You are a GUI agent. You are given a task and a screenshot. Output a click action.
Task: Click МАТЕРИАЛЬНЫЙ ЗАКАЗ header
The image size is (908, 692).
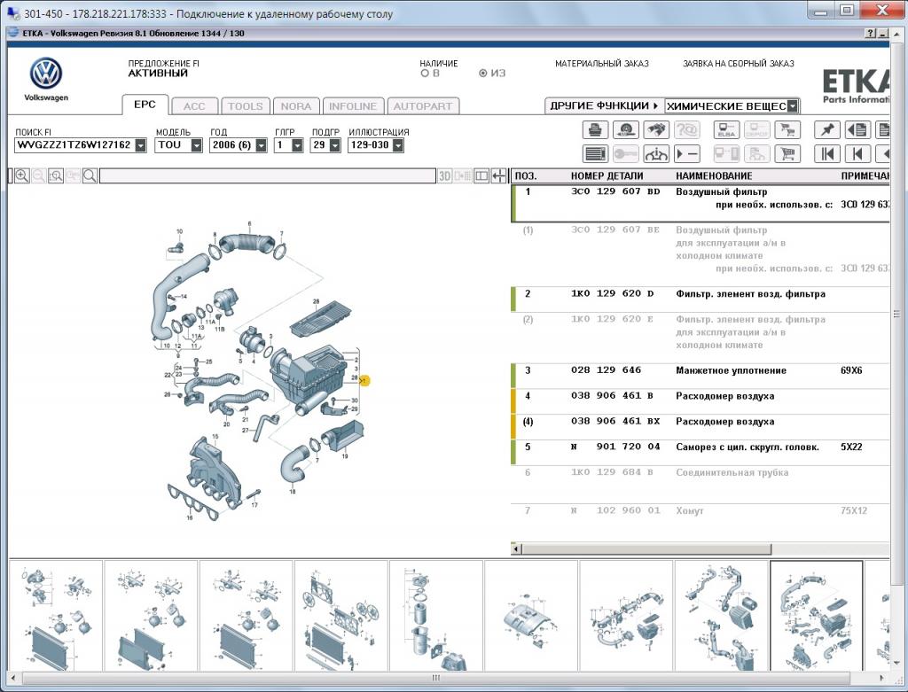[x=602, y=64]
